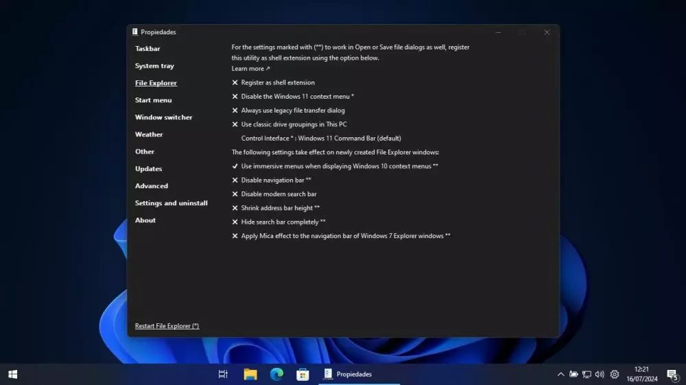686x385 pixels.
Task: Toggle Shrink address bar height
Action: [x=276, y=208]
